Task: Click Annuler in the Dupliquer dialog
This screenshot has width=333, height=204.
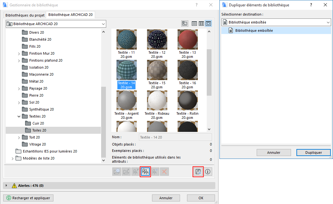Action: (x=274, y=153)
